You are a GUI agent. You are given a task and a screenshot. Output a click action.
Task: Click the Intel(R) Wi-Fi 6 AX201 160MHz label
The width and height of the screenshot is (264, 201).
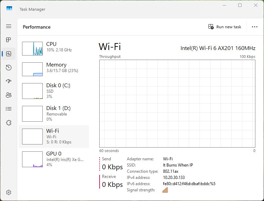(x=218, y=48)
